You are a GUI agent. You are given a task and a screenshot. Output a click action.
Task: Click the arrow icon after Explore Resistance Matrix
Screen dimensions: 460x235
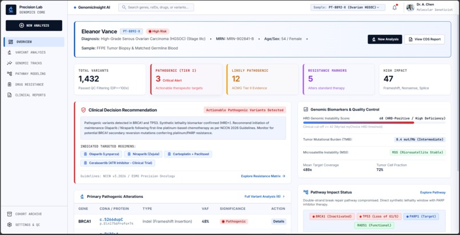click(x=284, y=176)
